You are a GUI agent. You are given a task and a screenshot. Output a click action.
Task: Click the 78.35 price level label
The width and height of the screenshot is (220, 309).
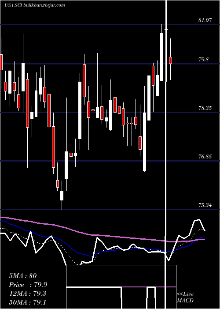coord(205,108)
